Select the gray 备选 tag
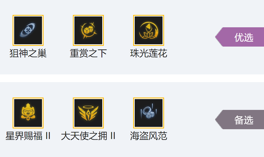This screenshot has width=264, height=157. (240, 119)
